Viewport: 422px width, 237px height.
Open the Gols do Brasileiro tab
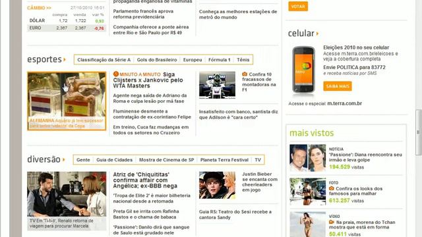click(157, 60)
